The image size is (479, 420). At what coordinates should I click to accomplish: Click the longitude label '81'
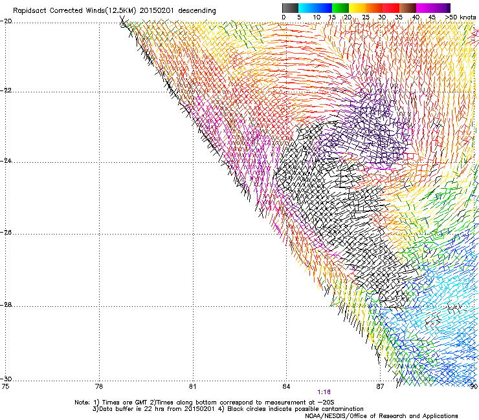tap(192, 387)
